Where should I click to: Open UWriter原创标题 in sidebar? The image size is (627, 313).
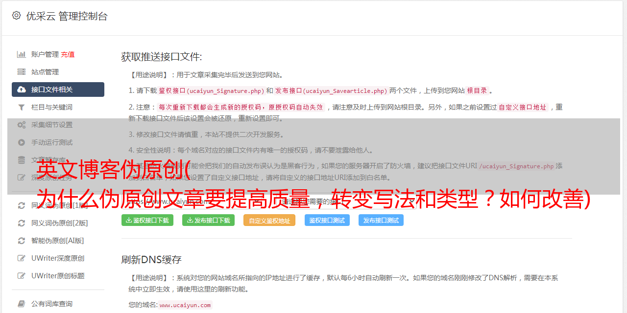[x=58, y=276]
